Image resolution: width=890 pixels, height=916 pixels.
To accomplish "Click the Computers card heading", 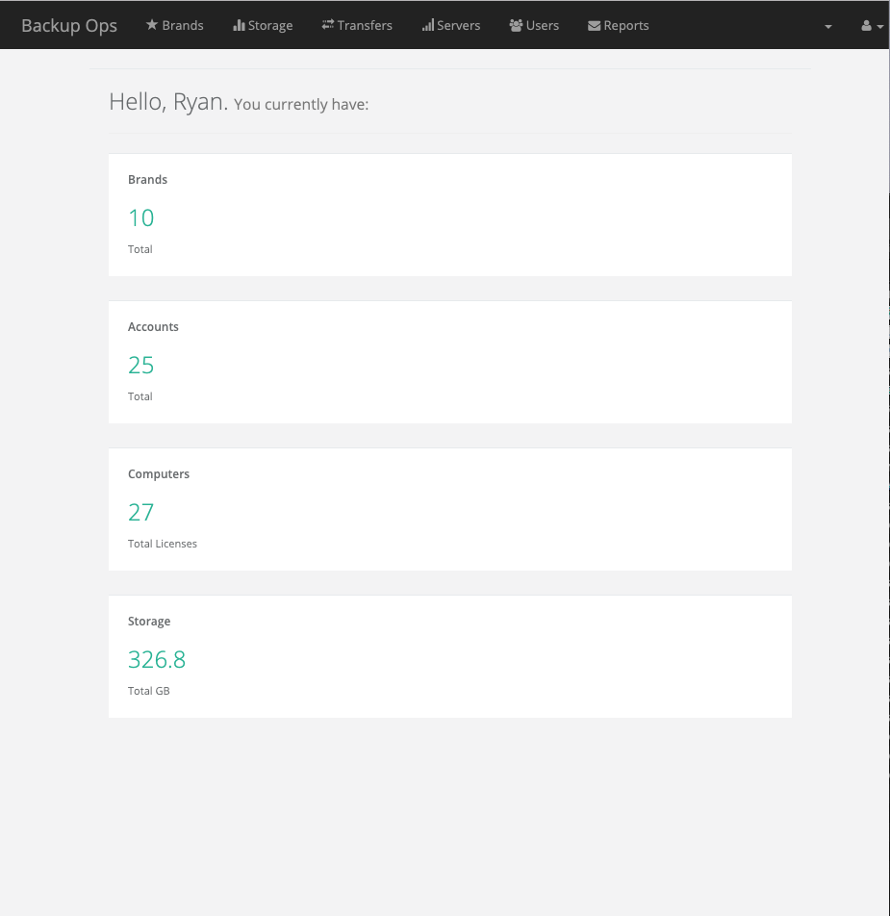I will coord(159,473).
